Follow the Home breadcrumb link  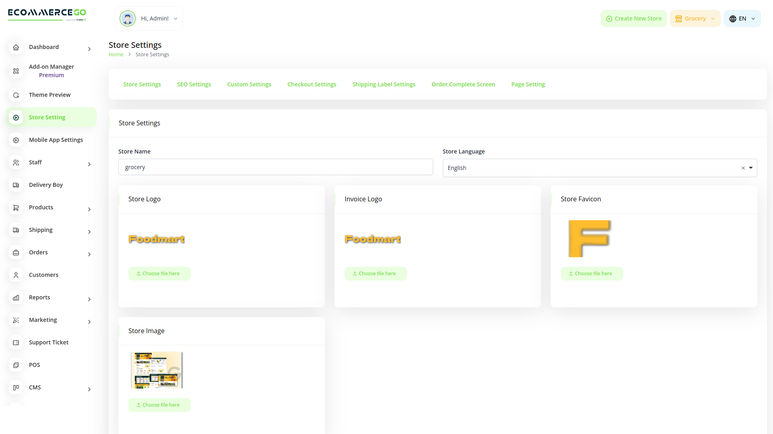(x=116, y=54)
